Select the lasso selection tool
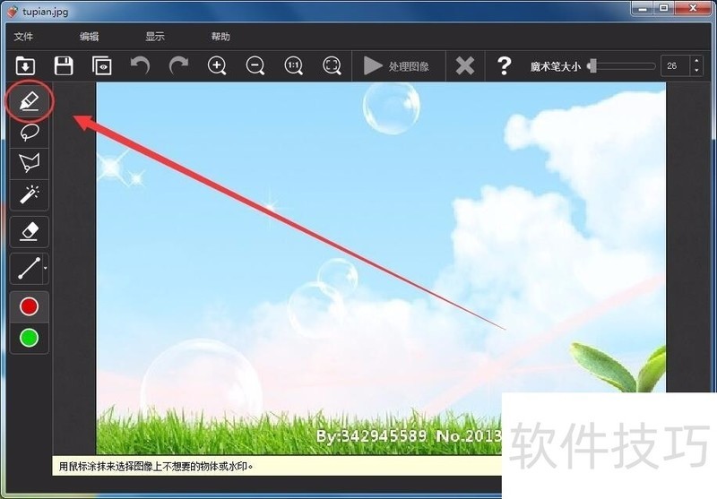Image resolution: width=717 pixels, height=499 pixels. click(30, 133)
